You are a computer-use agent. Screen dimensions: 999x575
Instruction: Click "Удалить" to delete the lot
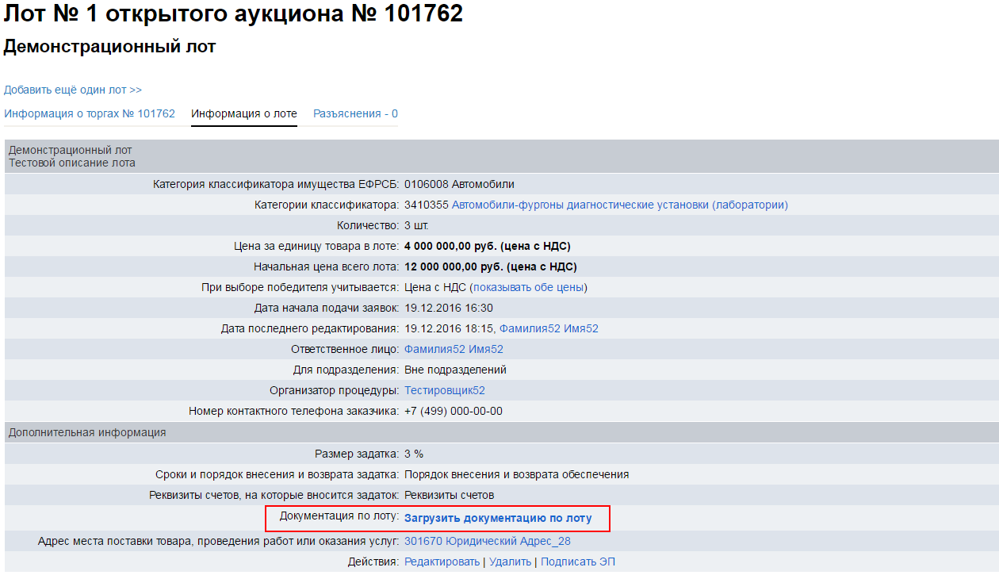pyautogui.click(x=511, y=562)
